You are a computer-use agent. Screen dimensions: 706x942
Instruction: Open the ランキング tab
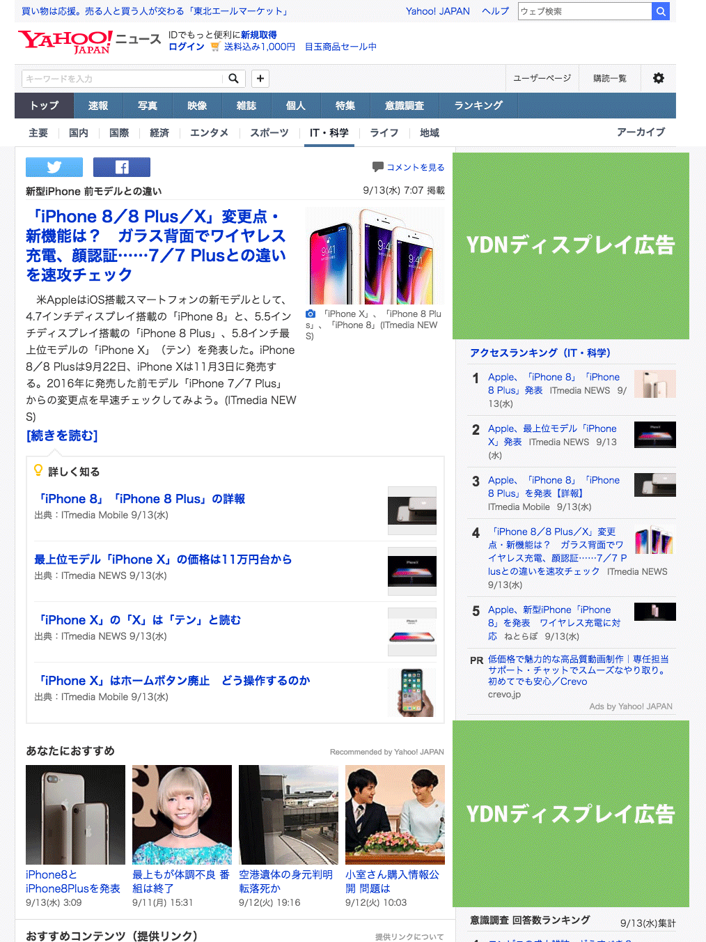point(478,105)
